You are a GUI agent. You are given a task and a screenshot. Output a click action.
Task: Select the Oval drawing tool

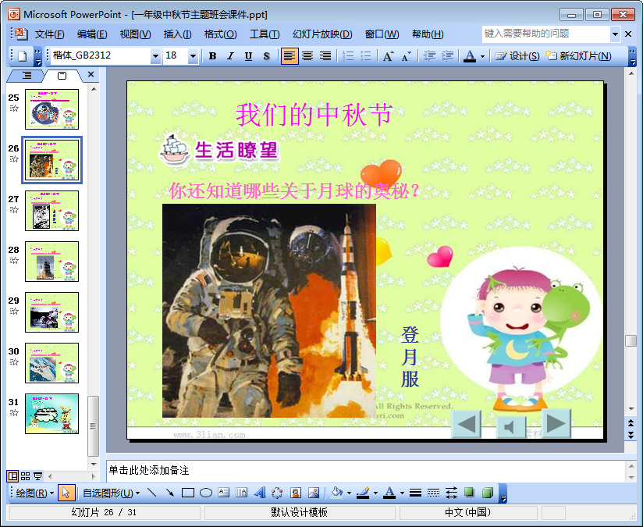(x=206, y=493)
